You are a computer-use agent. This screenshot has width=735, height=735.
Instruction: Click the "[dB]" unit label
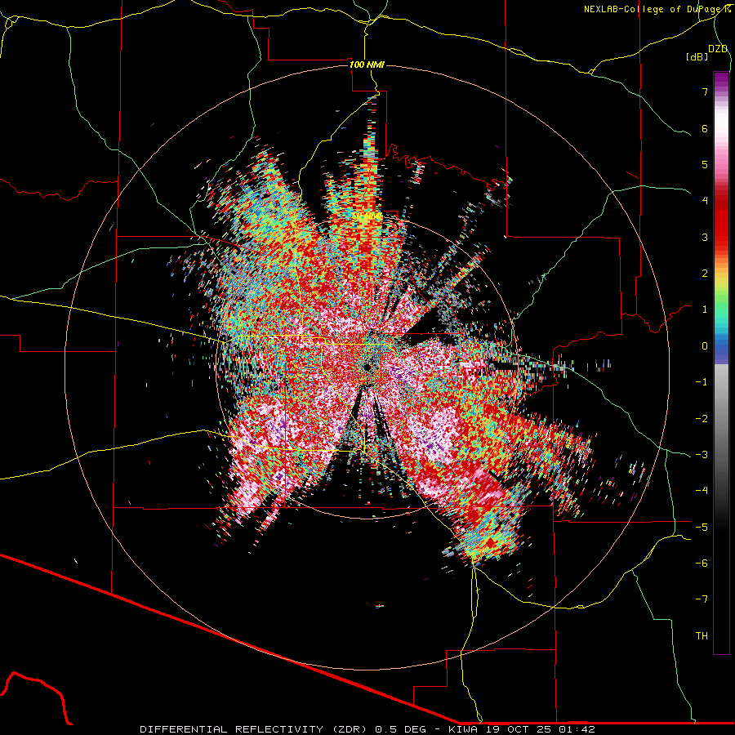(697, 56)
